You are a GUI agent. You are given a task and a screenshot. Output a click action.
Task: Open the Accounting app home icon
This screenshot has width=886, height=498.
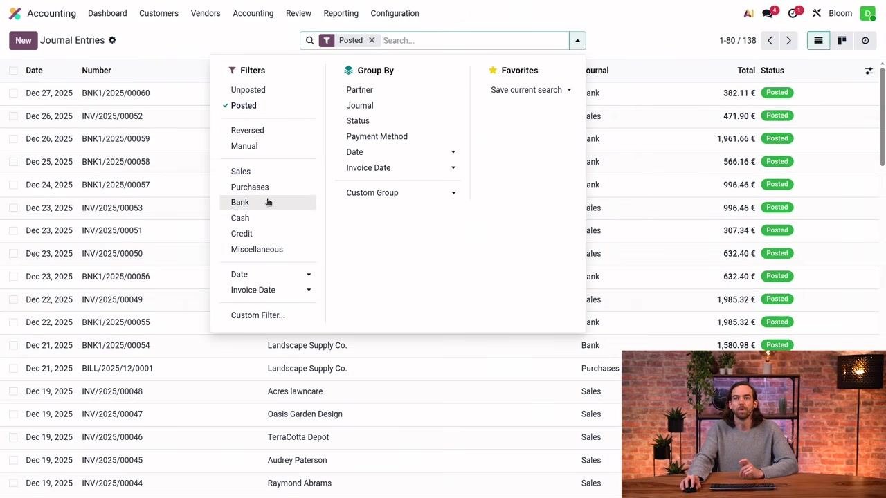pyautogui.click(x=15, y=13)
